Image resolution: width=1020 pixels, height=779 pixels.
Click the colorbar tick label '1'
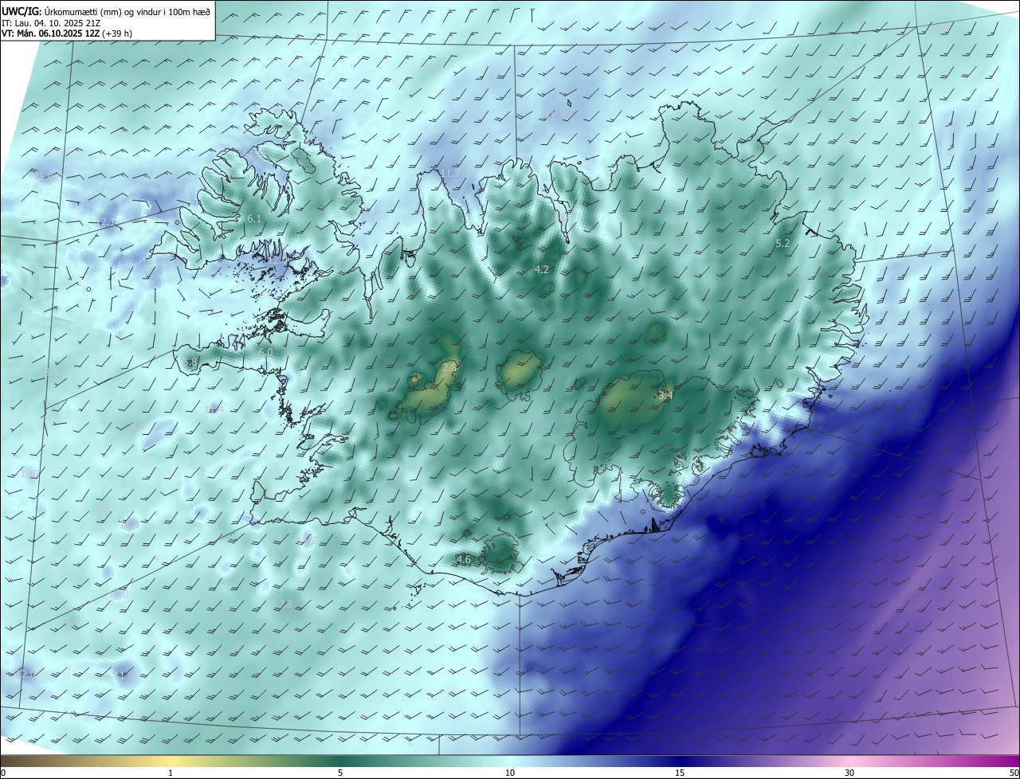[x=171, y=773]
